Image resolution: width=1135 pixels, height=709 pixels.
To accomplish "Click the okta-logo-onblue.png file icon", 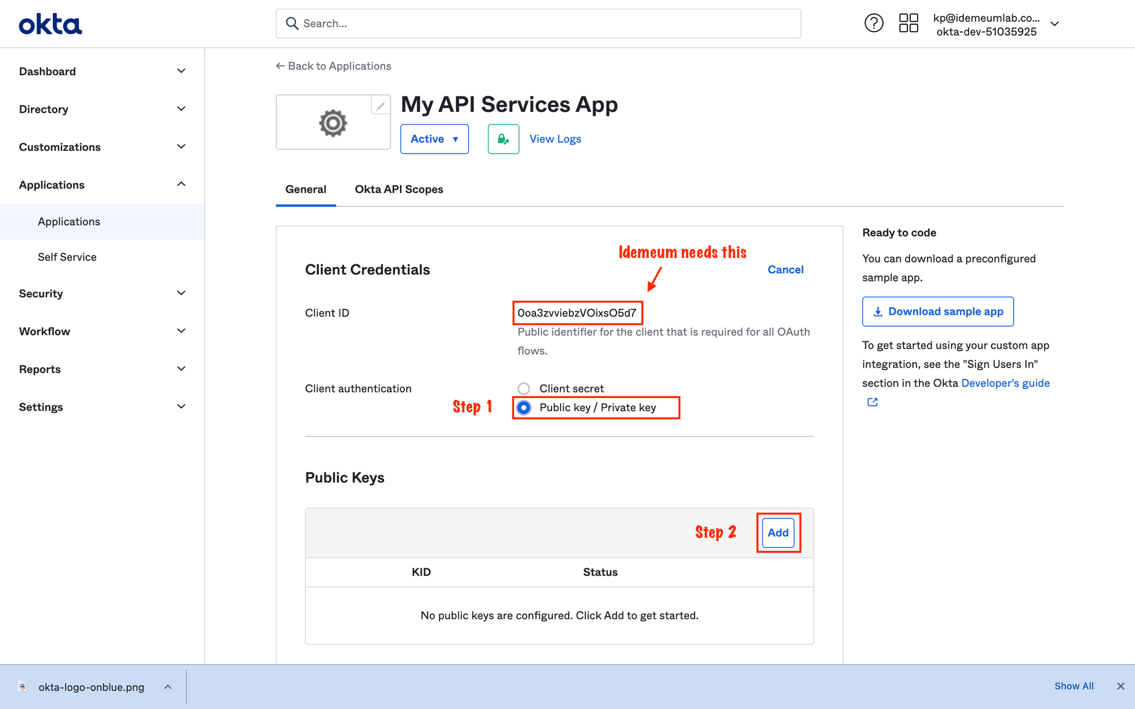I will (22, 686).
